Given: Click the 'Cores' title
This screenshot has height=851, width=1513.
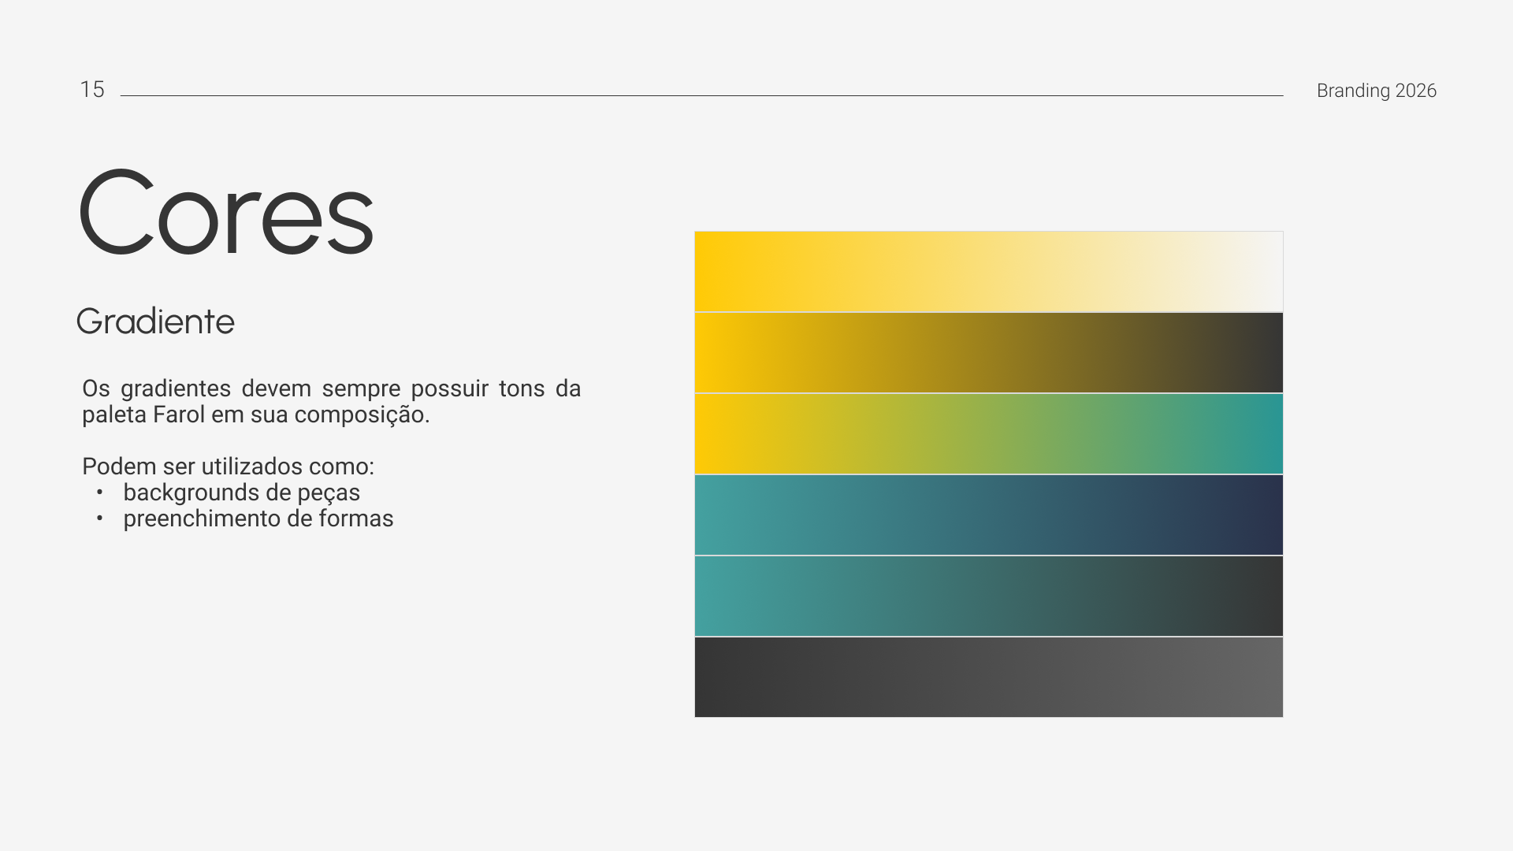Looking at the screenshot, I should pyautogui.click(x=225, y=213).
